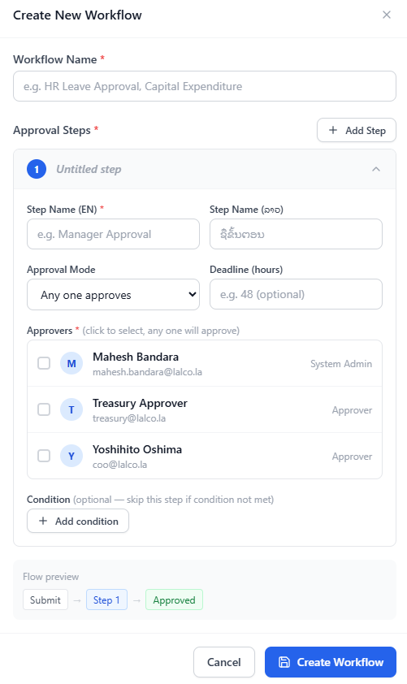407x684 pixels.
Task: Click the save icon in Create Workflow
Action: [x=284, y=662]
